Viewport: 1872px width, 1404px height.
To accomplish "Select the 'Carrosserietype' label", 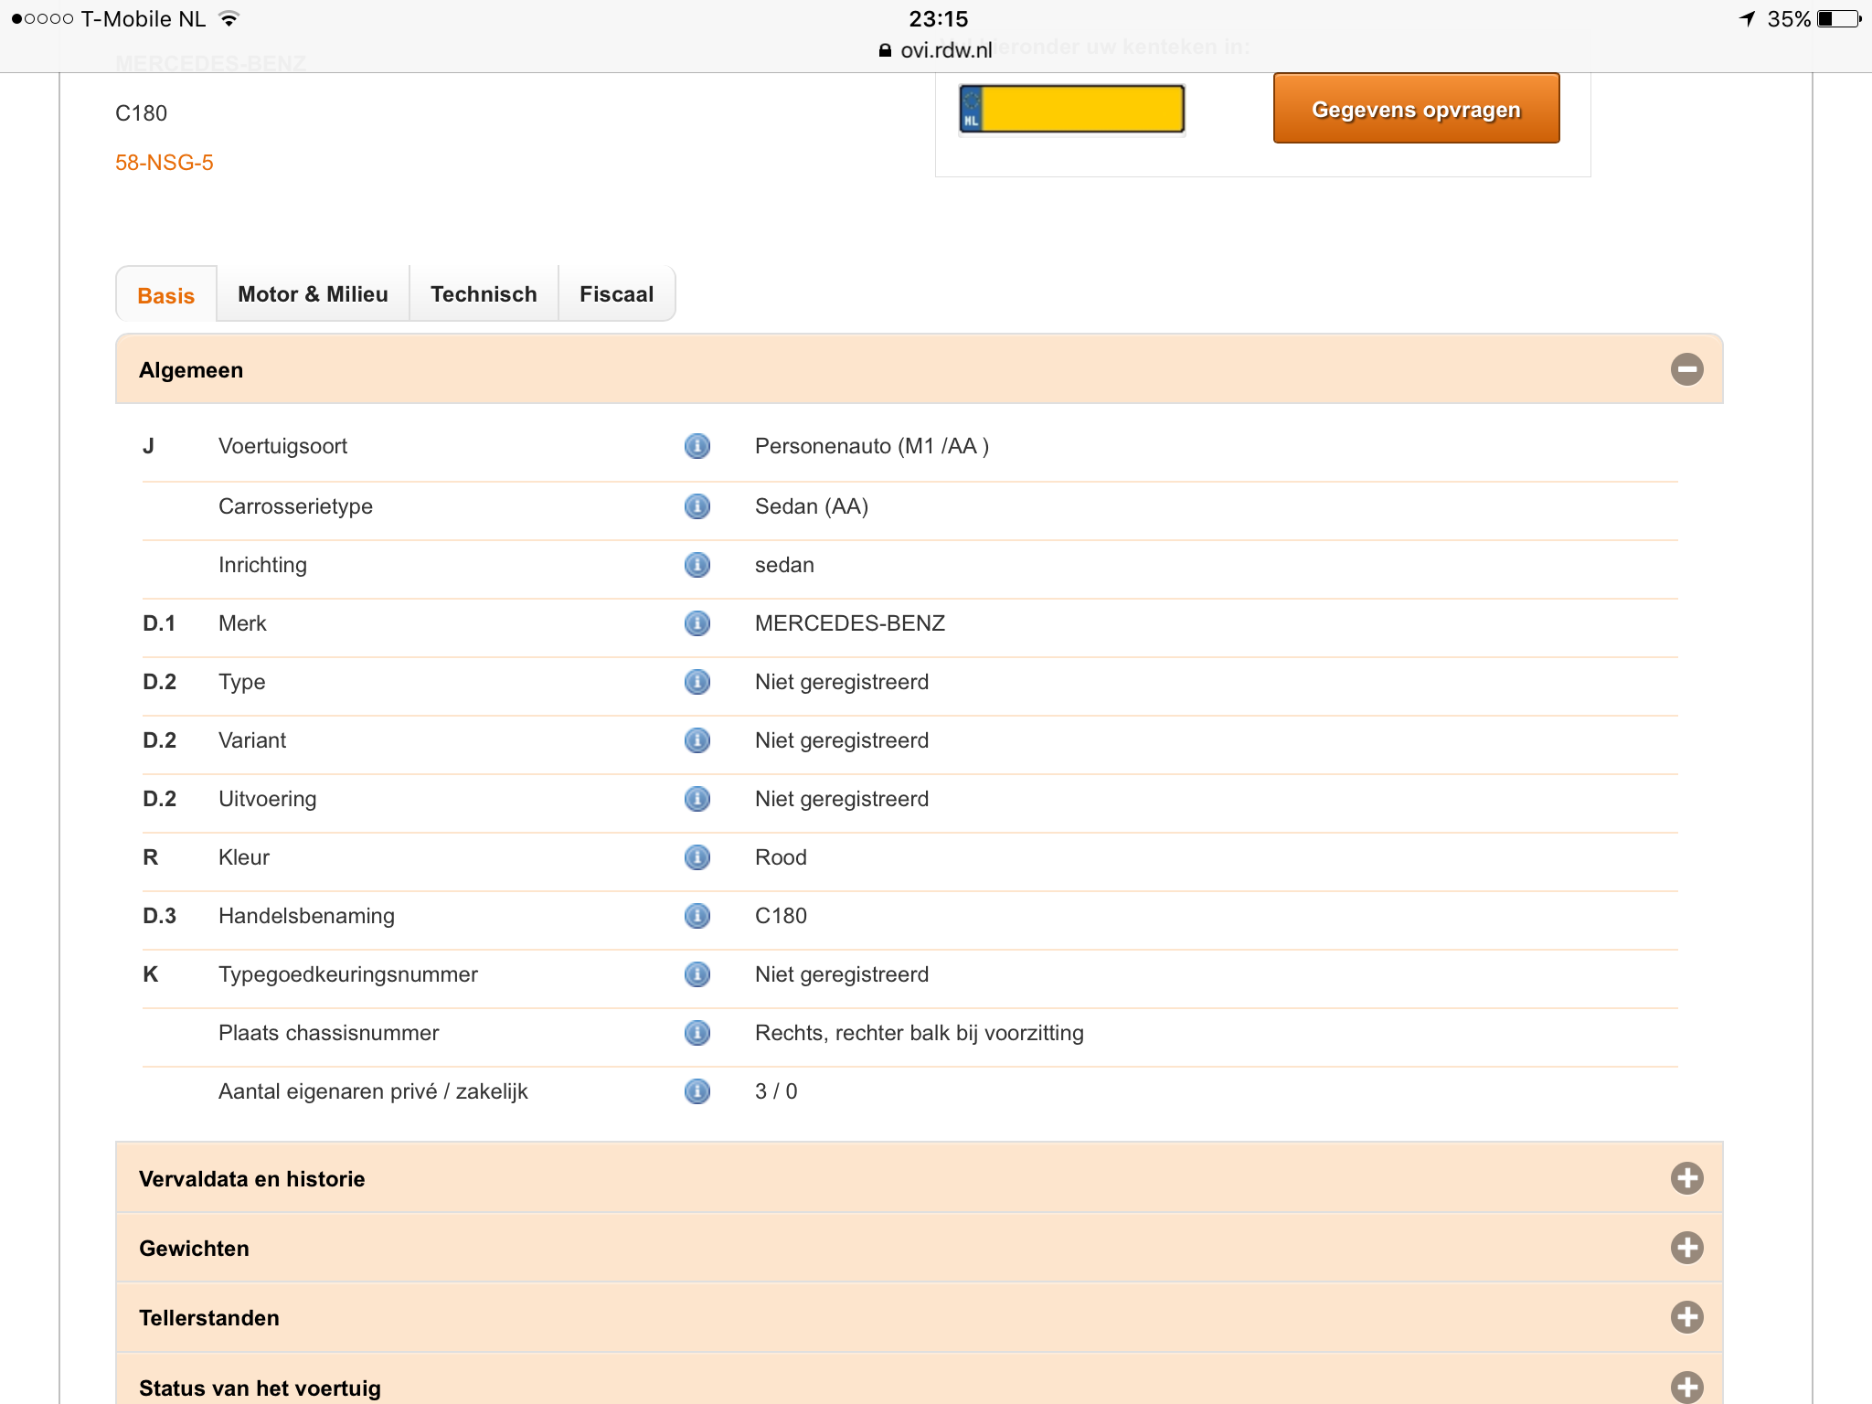I will (295, 506).
